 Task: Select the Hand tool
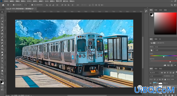(2, 70)
